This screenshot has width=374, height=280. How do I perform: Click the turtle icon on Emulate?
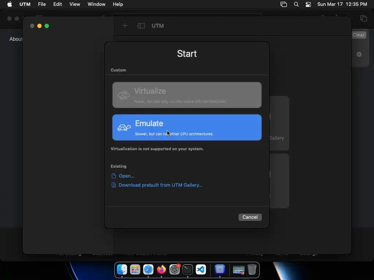tap(124, 128)
